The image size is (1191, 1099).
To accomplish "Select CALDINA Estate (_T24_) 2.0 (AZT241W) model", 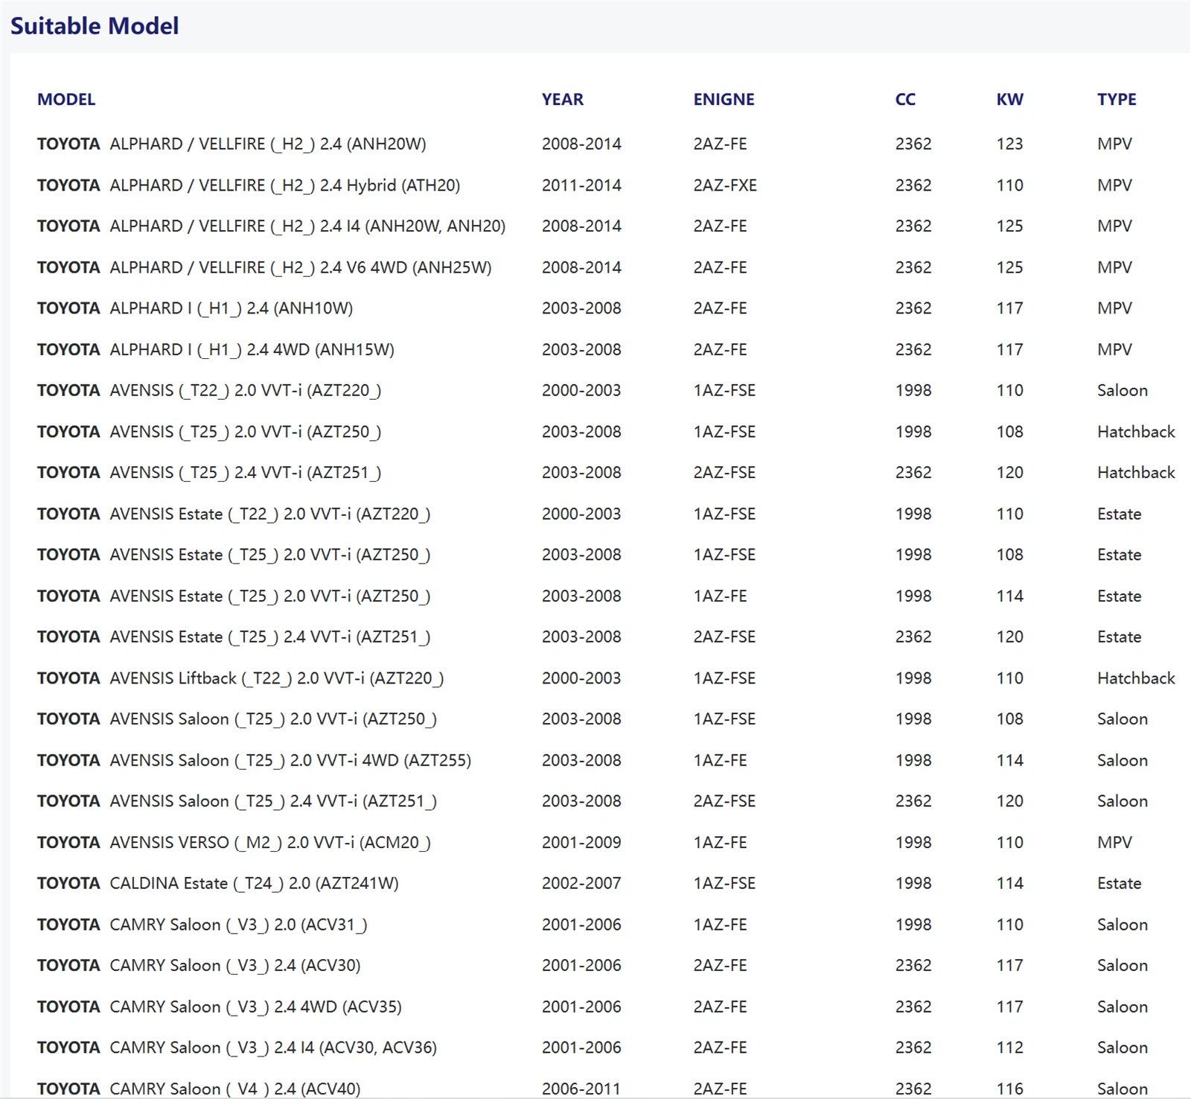I will (x=218, y=884).
